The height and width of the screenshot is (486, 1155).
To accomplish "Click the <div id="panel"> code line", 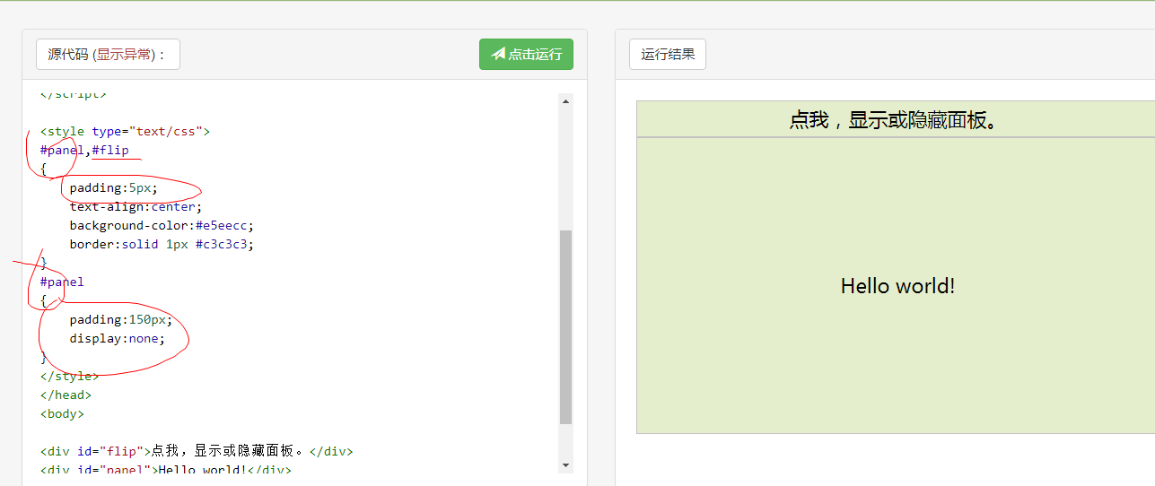I will (166, 470).
